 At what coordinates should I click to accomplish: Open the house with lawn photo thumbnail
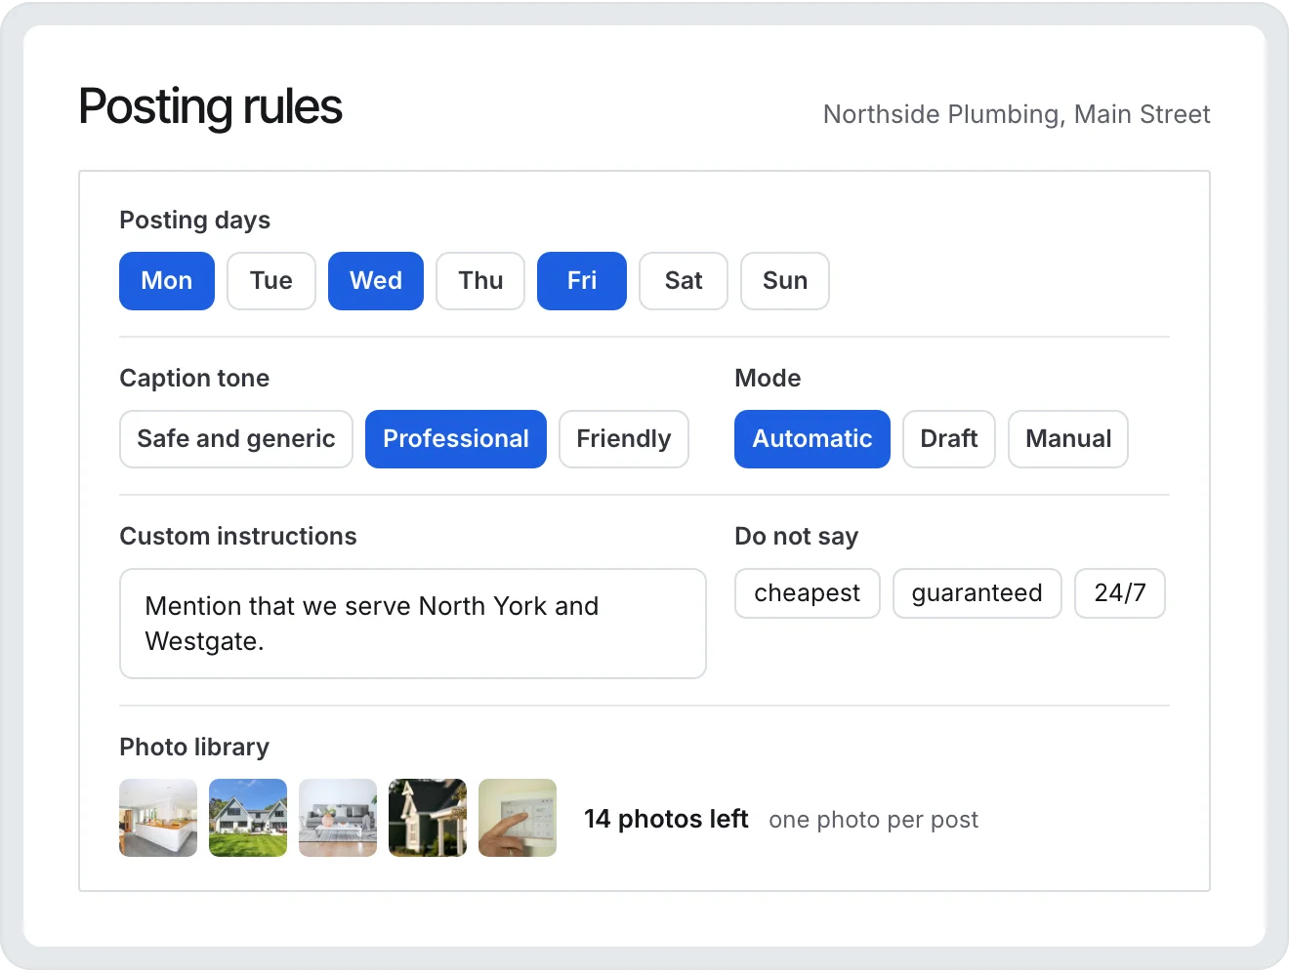248,818
